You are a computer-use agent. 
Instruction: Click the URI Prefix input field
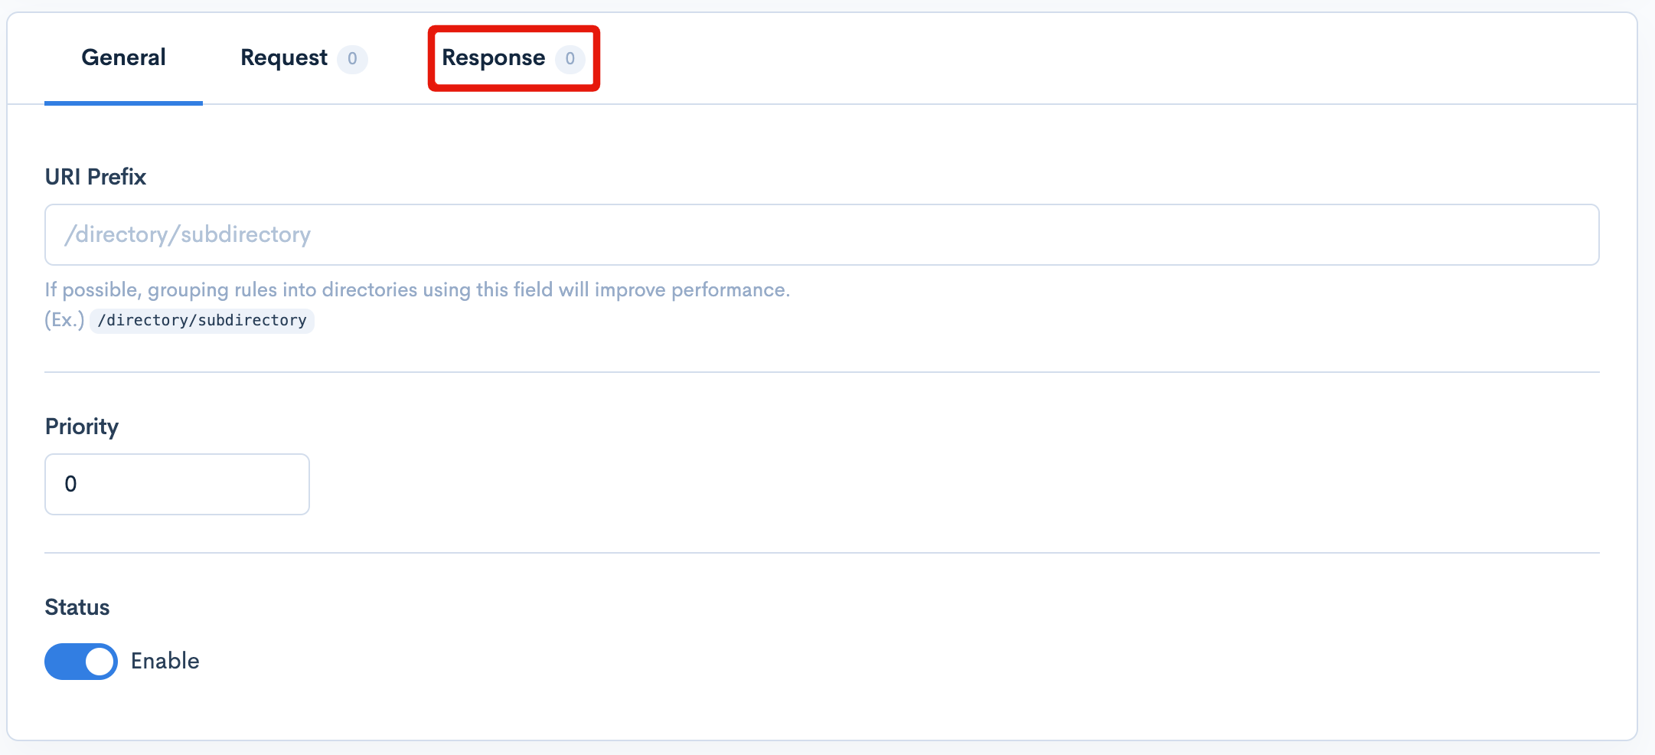(x=821, y=234)
